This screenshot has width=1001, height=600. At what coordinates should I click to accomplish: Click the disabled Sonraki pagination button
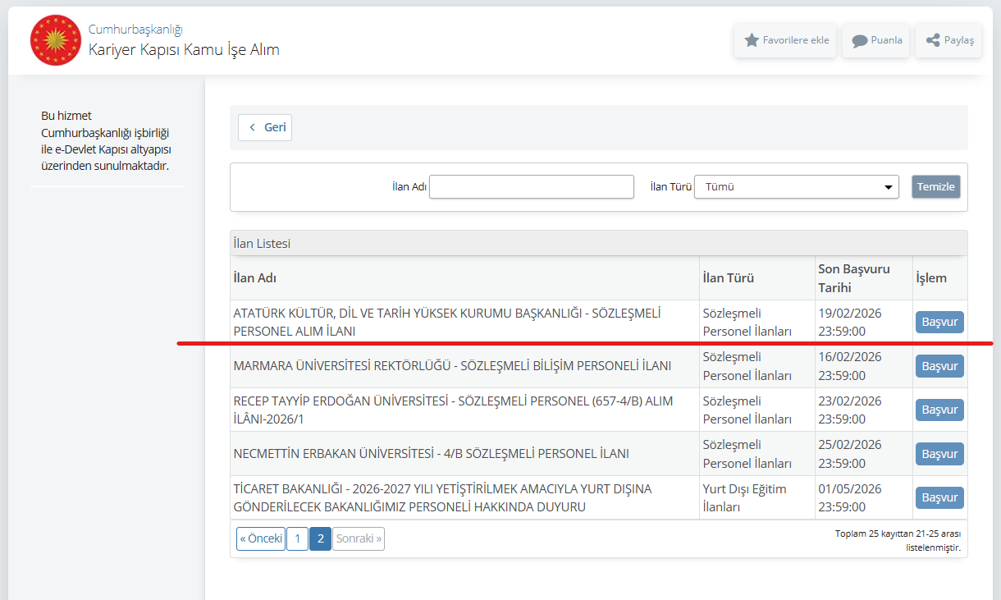[x=359, y=539]
